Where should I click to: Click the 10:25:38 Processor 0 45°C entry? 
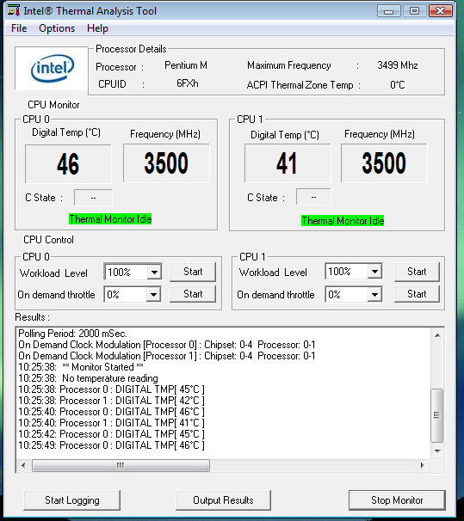[x=111, y=389]
